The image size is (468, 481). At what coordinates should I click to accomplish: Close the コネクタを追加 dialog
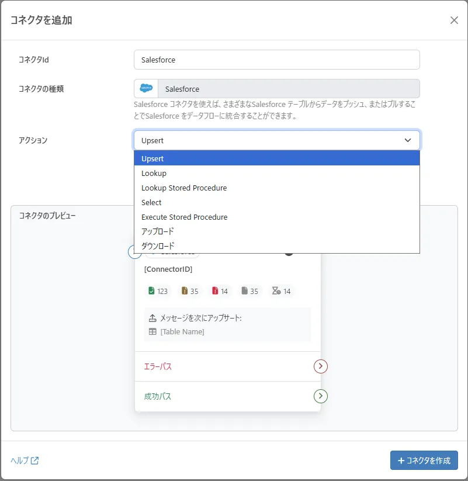click(x=454, y=20)
